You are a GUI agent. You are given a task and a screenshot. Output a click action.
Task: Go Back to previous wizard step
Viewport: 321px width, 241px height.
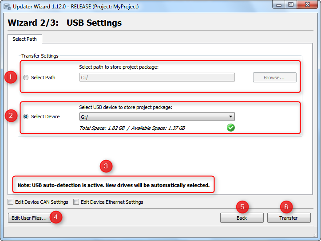coord(242,218)
